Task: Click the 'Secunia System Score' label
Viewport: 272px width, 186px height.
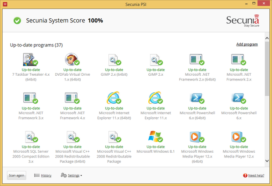Action: coord(56,21)
